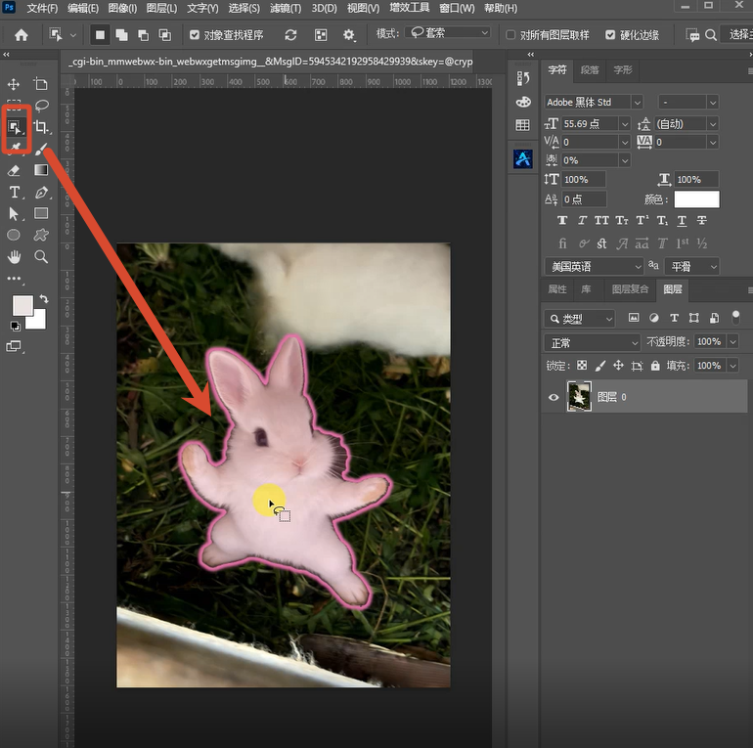Select the Eraser tool
The height and width of the screenshot is (748, 753).
[14, 170]
